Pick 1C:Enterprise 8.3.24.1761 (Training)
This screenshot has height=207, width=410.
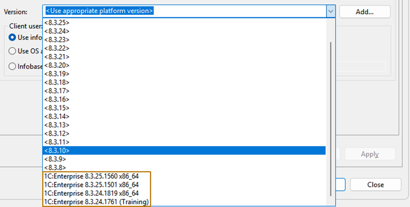point(96,202)
